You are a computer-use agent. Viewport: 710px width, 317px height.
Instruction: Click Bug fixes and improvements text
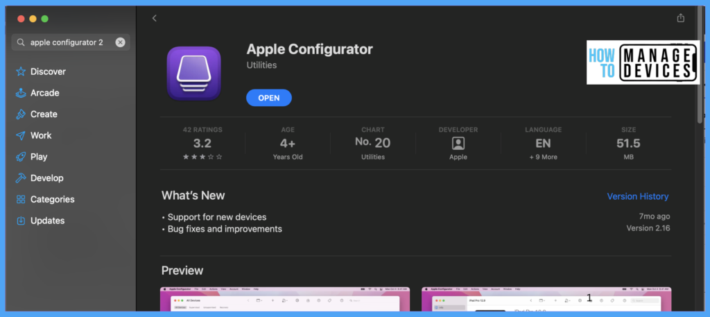225,229
